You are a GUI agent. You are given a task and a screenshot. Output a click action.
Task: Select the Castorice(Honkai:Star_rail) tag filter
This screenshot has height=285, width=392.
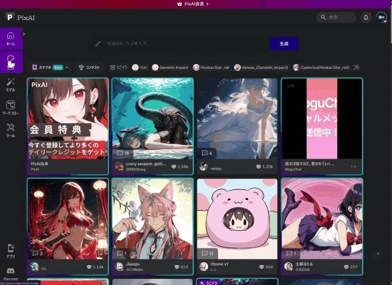[x=321, y=68]
